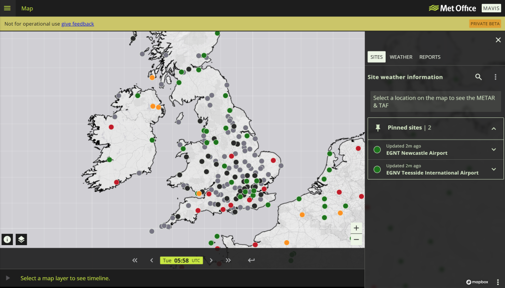This screenshot has height=288, width=505.
Task: Switch to the WEATHER tab
Action: pyautogui.click(x=401, y=57)
